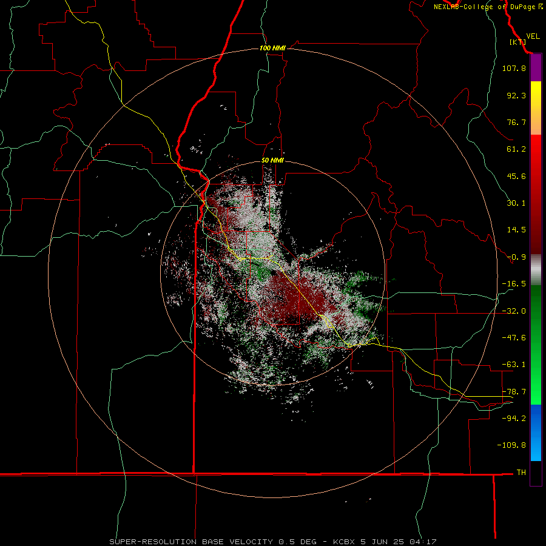Click the 0.5 DEG elevation text in caption
This screenshot has width=546, height=546.
coord(297,542)
